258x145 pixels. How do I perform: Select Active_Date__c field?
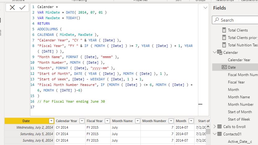(x=240, y=142)
